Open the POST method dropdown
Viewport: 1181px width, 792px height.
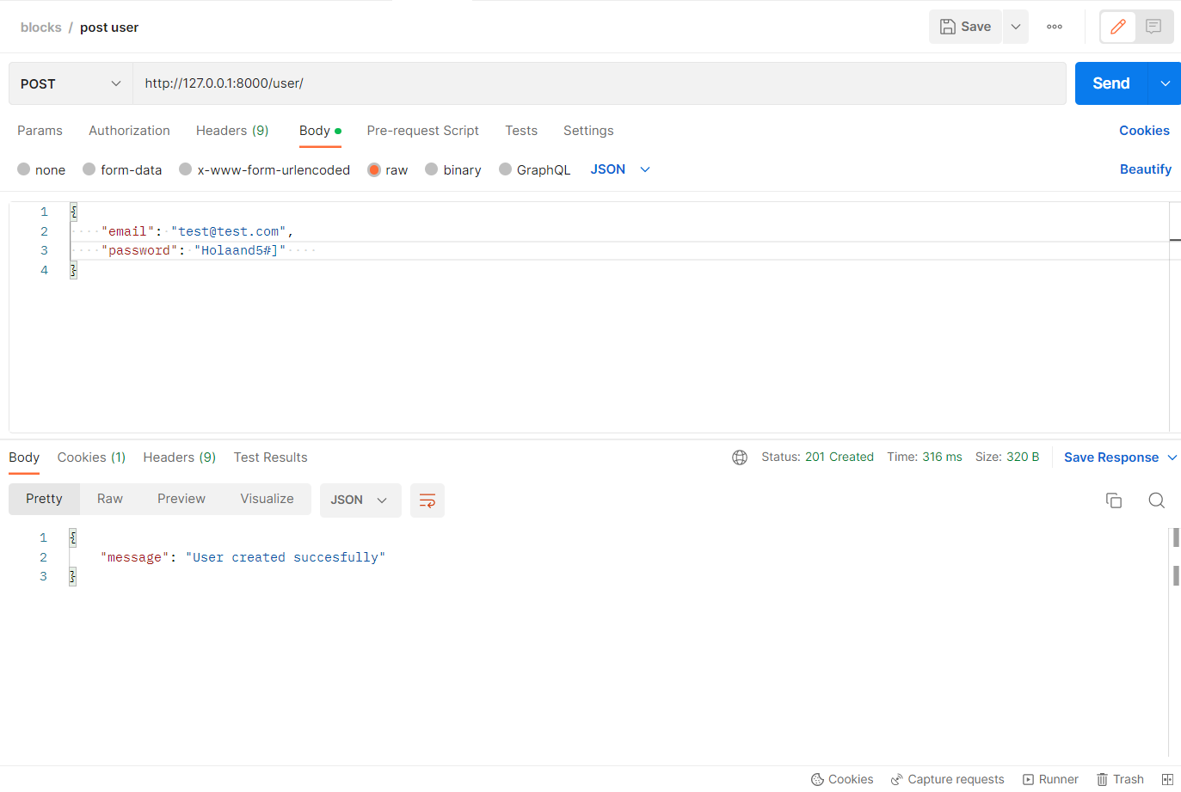(69, 83)
